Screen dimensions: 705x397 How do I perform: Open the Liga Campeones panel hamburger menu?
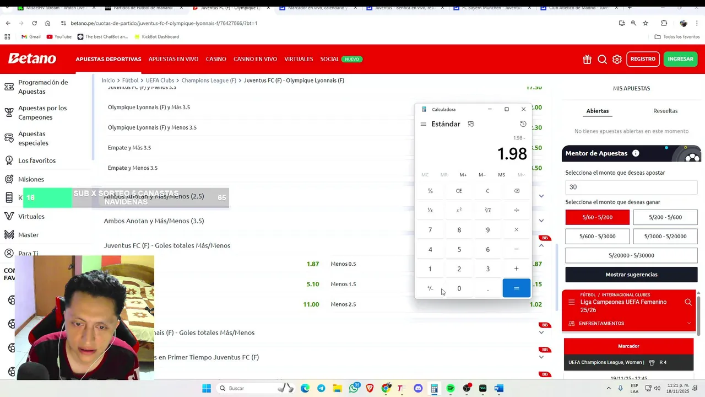(572, 302)
